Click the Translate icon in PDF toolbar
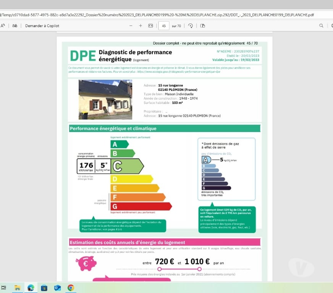 (x=15, y=26)
